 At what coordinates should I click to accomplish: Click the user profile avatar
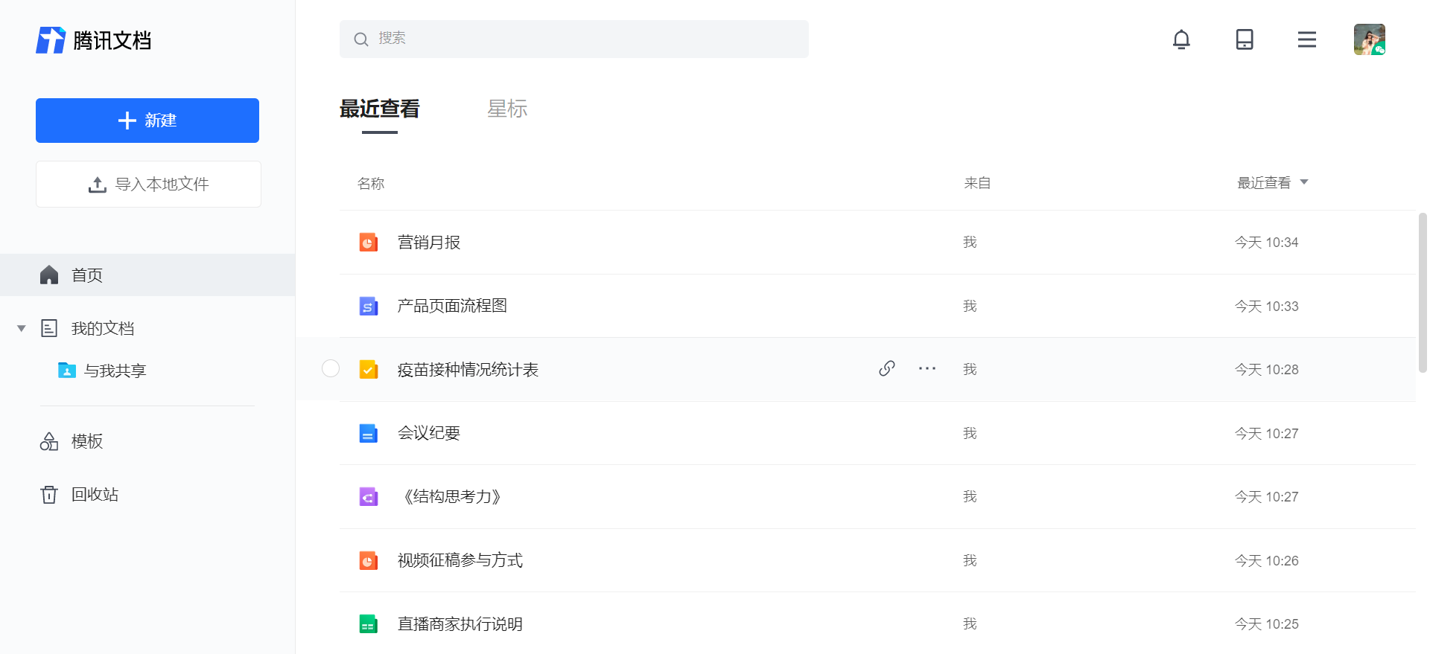1369,39
